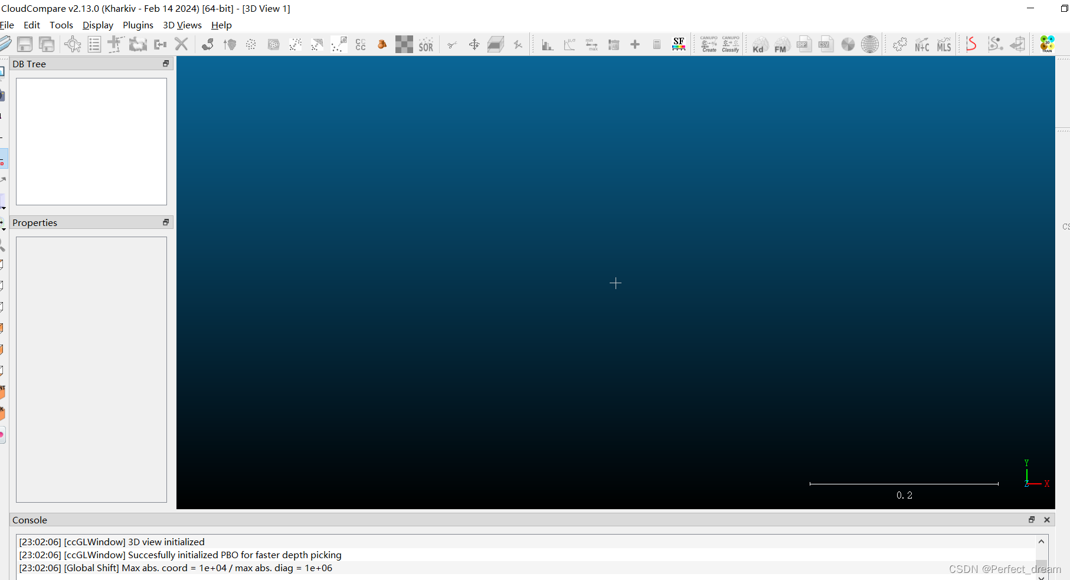Click the 'Global Shift' console log line
This screenshot has height=580, width=1070.
176,568
